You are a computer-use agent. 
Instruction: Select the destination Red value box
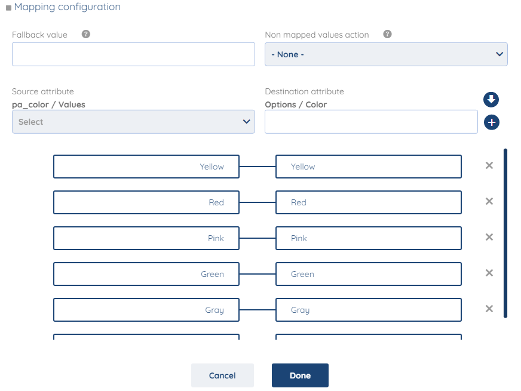click(369, 202)
